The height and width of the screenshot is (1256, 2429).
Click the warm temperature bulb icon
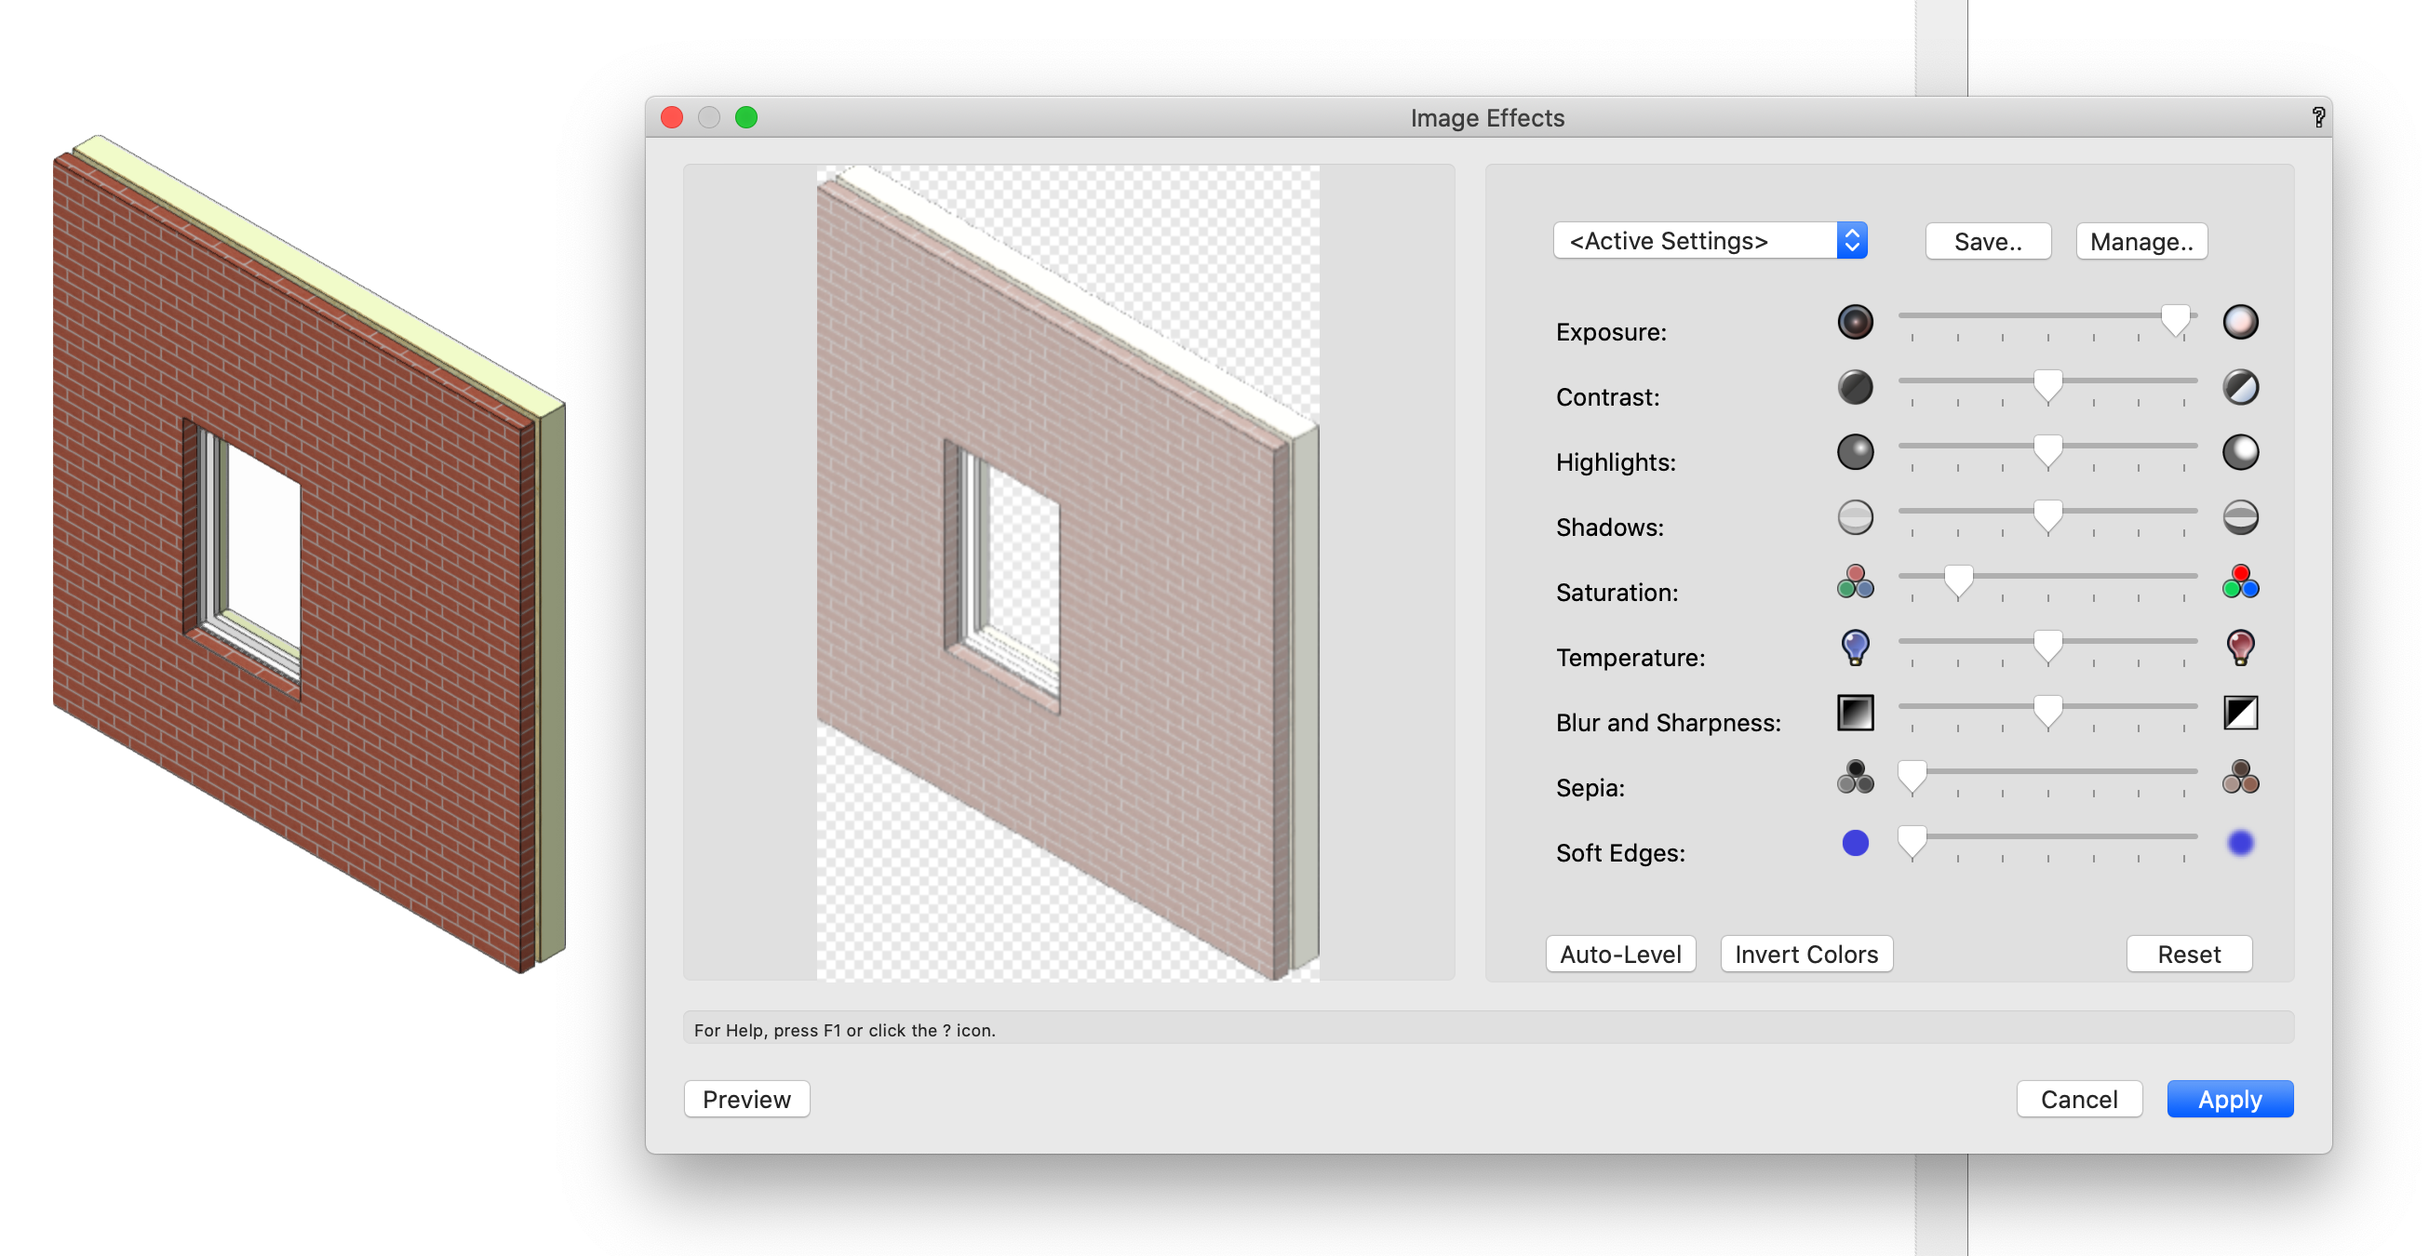pos(2241,647)
